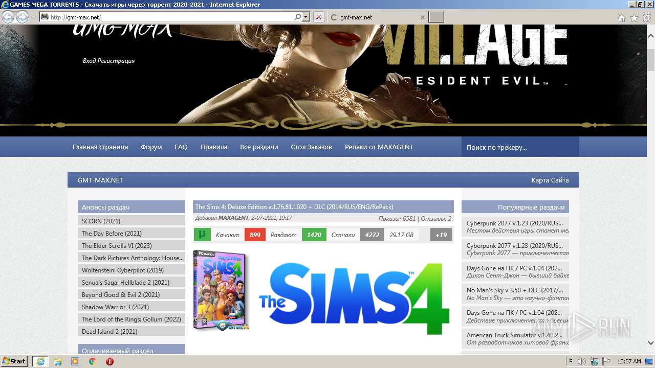Viewport: 655px width, 368px height.
Task: Open Beyond Good & Evil 2 announcement
Action: (x=132, y=294)
